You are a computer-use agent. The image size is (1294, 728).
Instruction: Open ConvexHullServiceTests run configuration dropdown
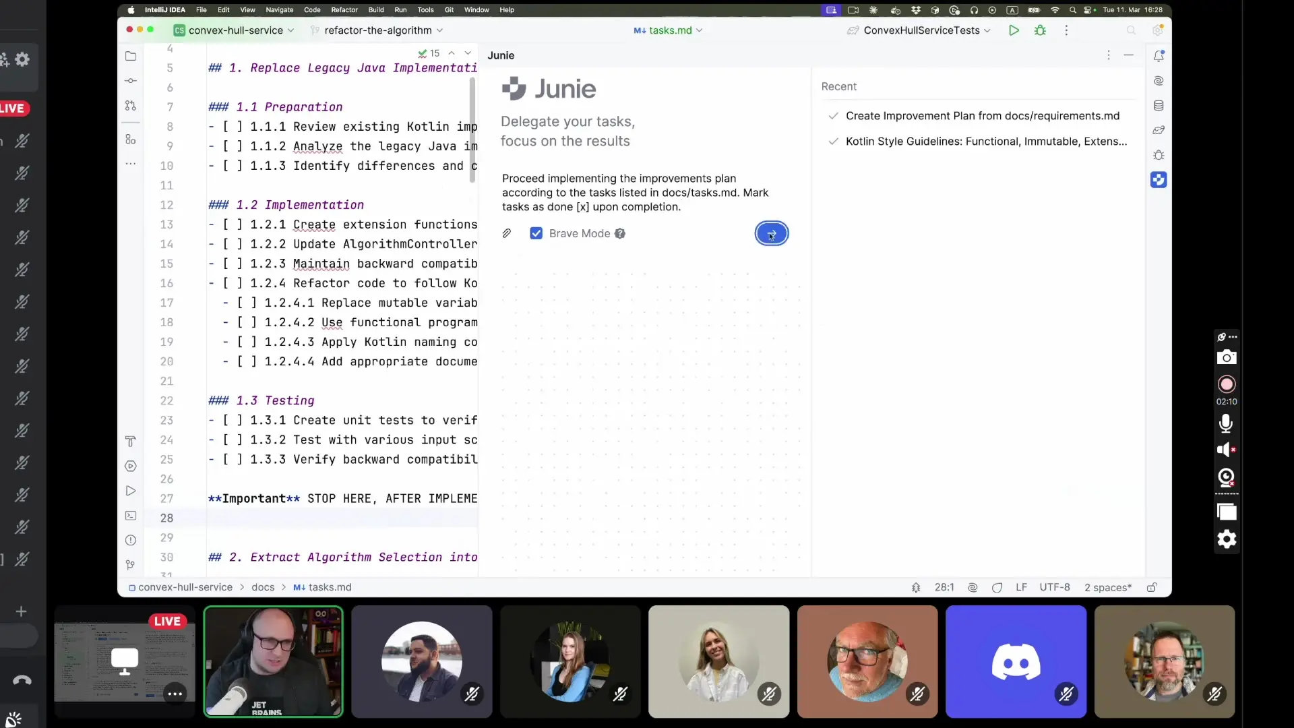[x=919, y=30]
